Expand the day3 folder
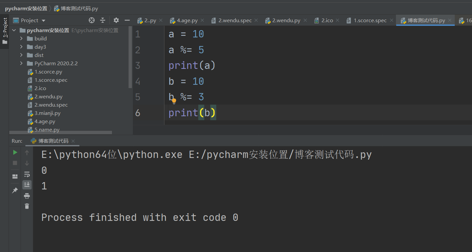 coord(22,47)
